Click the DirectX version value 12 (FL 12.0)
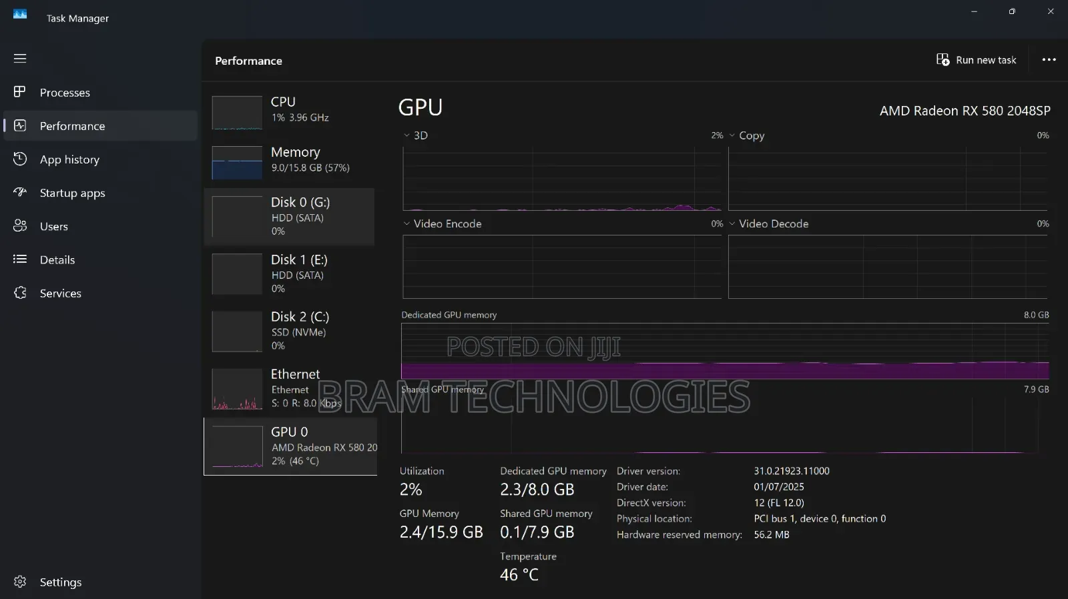This screenshot has height=599, width=1068. pyautogui.click(x=779, y=503)
